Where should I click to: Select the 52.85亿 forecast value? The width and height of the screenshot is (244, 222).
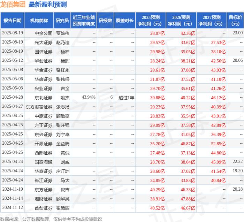[x=218, y=144]
